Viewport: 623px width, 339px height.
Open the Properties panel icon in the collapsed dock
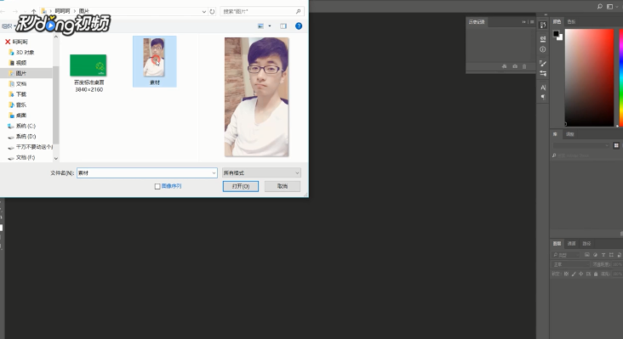pyautogui.click(x=543, y=39)
